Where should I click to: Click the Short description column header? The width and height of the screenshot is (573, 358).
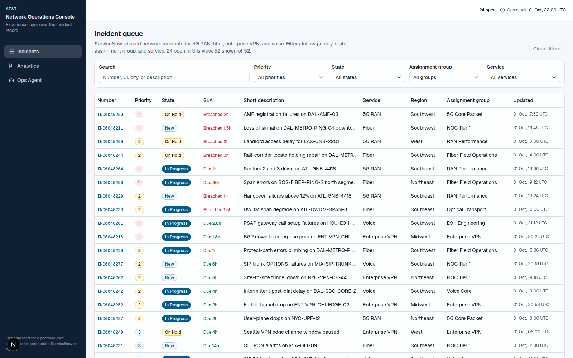pyautogui.click(x=264, y=100)
